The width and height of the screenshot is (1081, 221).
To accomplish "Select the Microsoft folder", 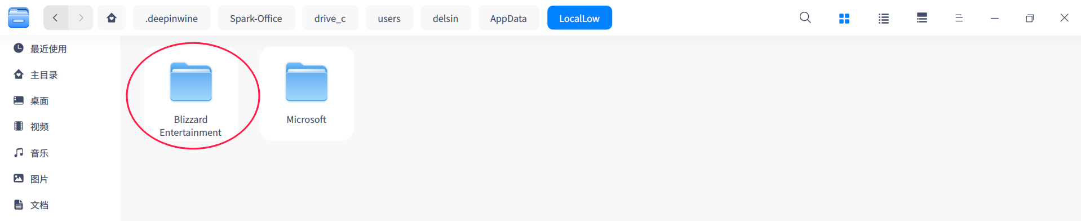I will tap(307, 94).
